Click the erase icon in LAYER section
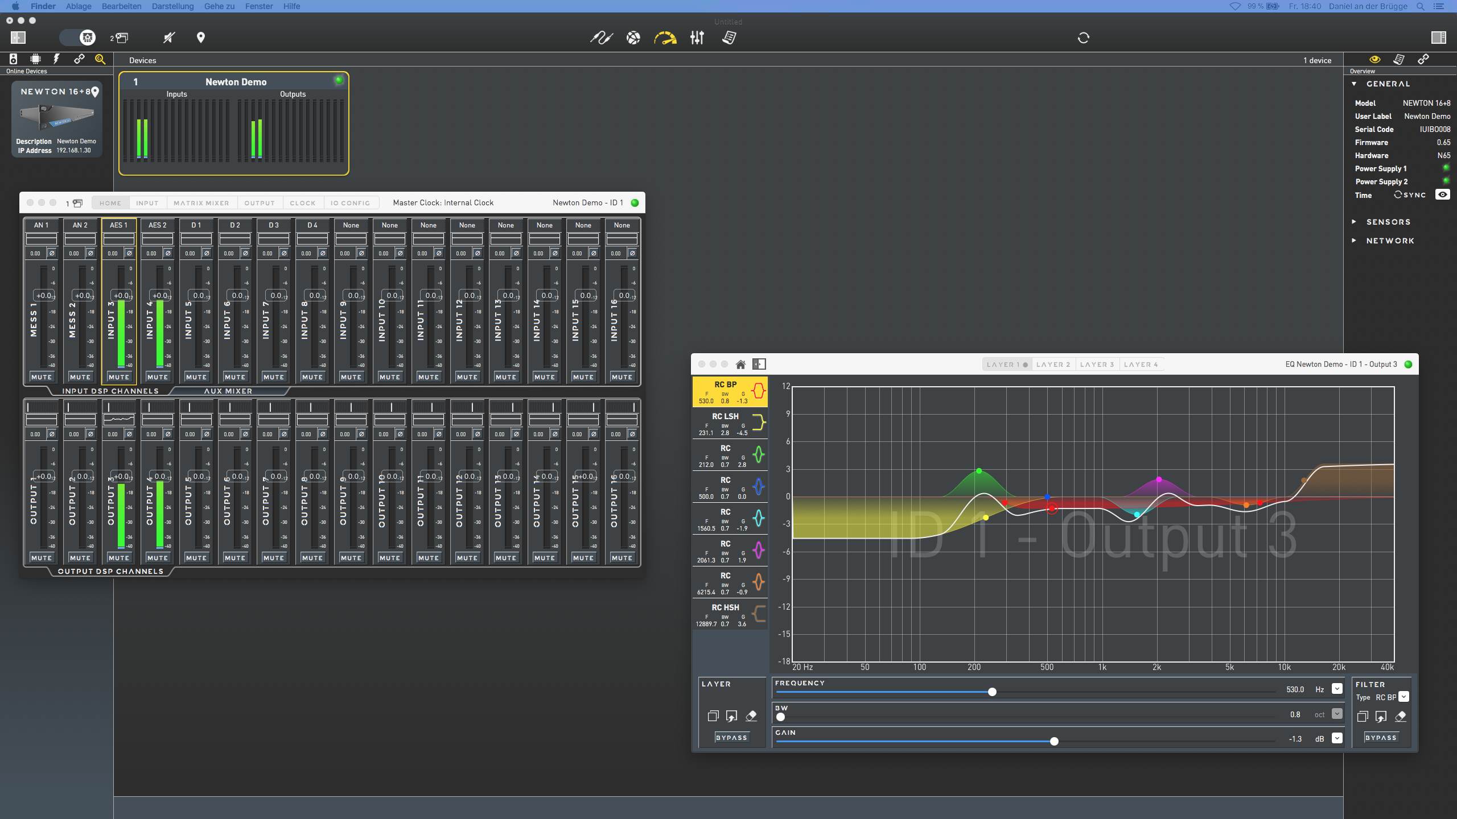The image size is (1457, 819). click(x=751, y=715)
